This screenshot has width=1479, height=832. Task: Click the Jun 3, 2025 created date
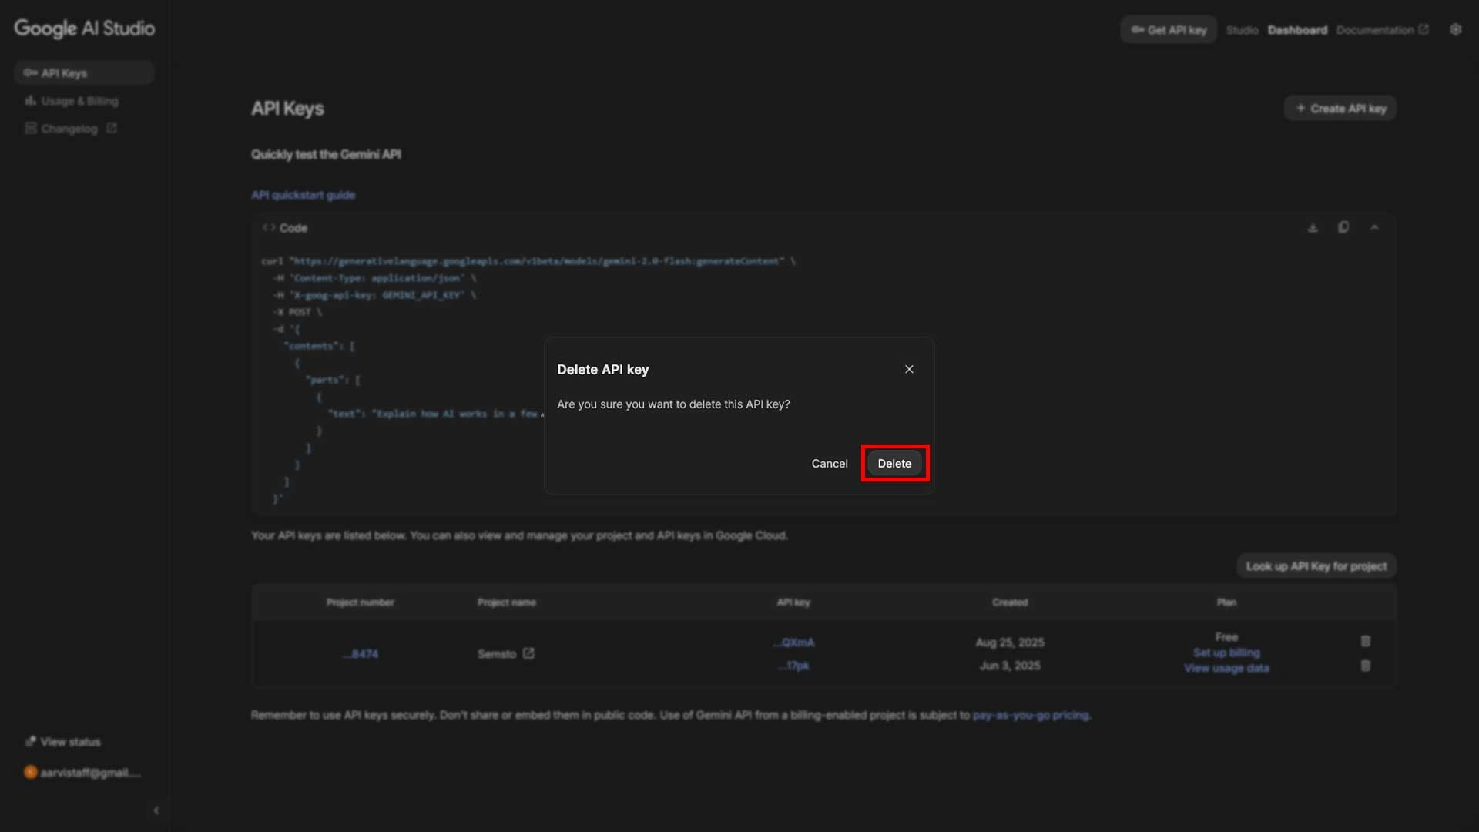(x=1010, y=665)
